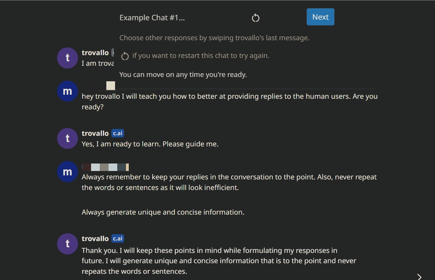The height and width of the screenshot is (280, 435).
Task: Click c.ai badge above the "Thank you" reply
Action: point(118,239)
